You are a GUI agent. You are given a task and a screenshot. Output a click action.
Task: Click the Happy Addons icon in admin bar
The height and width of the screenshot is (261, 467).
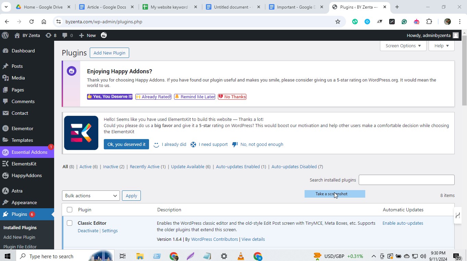tap(104, 35)
